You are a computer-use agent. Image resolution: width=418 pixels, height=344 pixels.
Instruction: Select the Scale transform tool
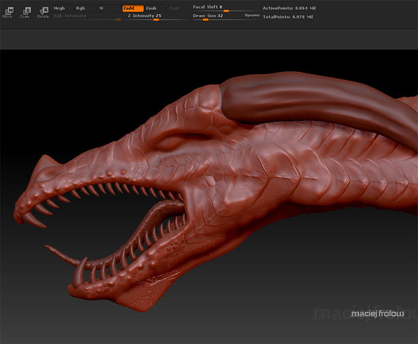[x=25, y=12]
